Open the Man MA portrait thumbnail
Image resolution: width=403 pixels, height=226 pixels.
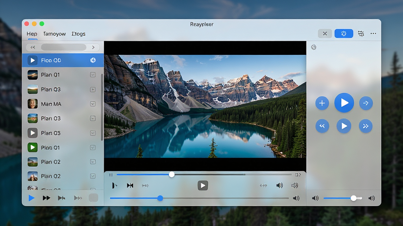(x=33, y=104)
